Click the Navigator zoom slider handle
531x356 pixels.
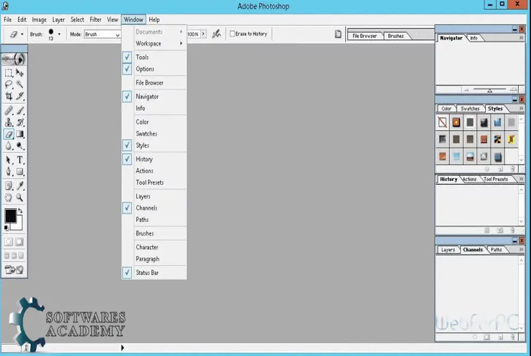tap(490, 90)
